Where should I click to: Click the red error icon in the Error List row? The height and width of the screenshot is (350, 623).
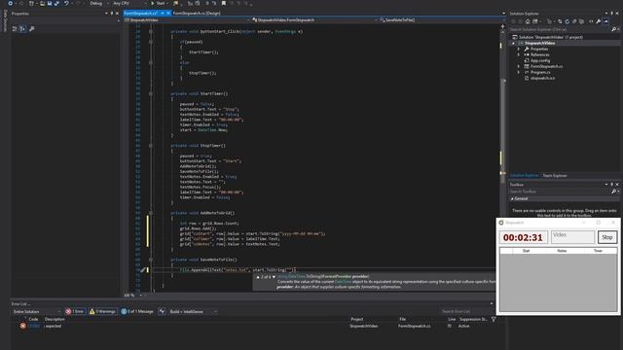click(x=22, y=326)
